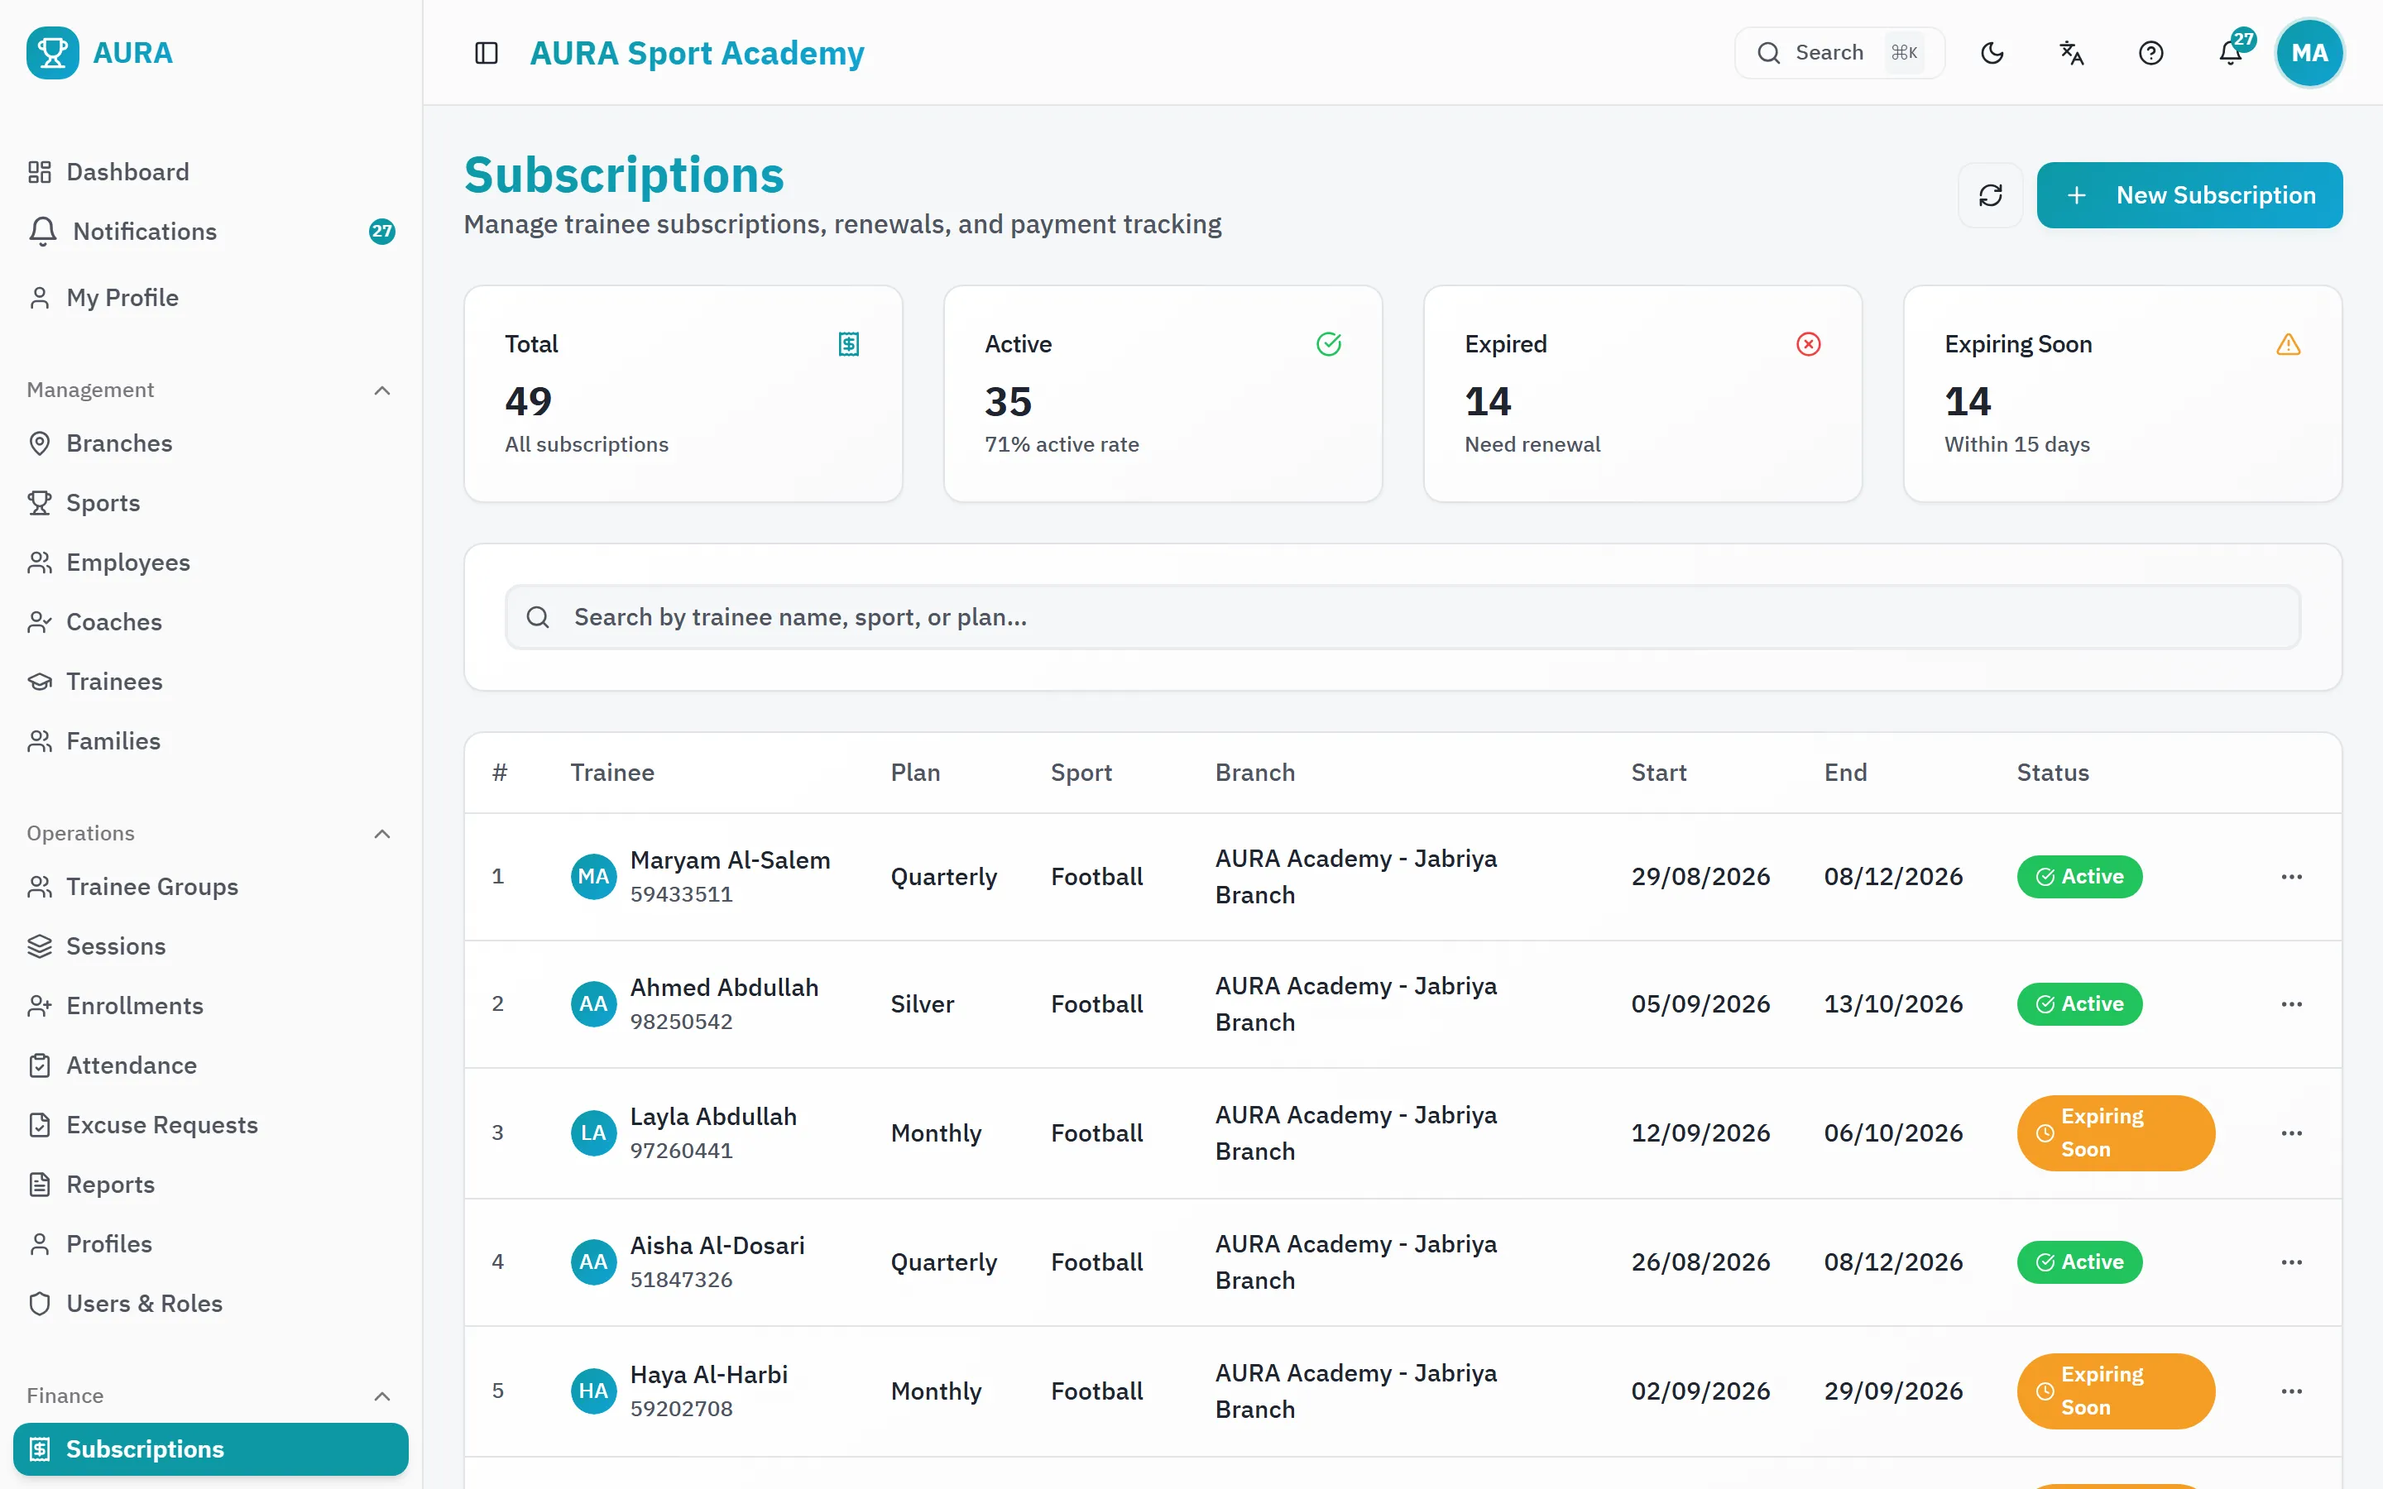Screen dimensions: 2383x1489
Task: Open row actions for Haya Al-Harbi
Action: tap(2291, 1391)
